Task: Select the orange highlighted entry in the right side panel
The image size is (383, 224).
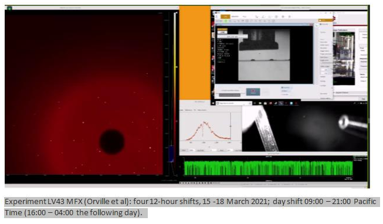Action: click(326, 21)
